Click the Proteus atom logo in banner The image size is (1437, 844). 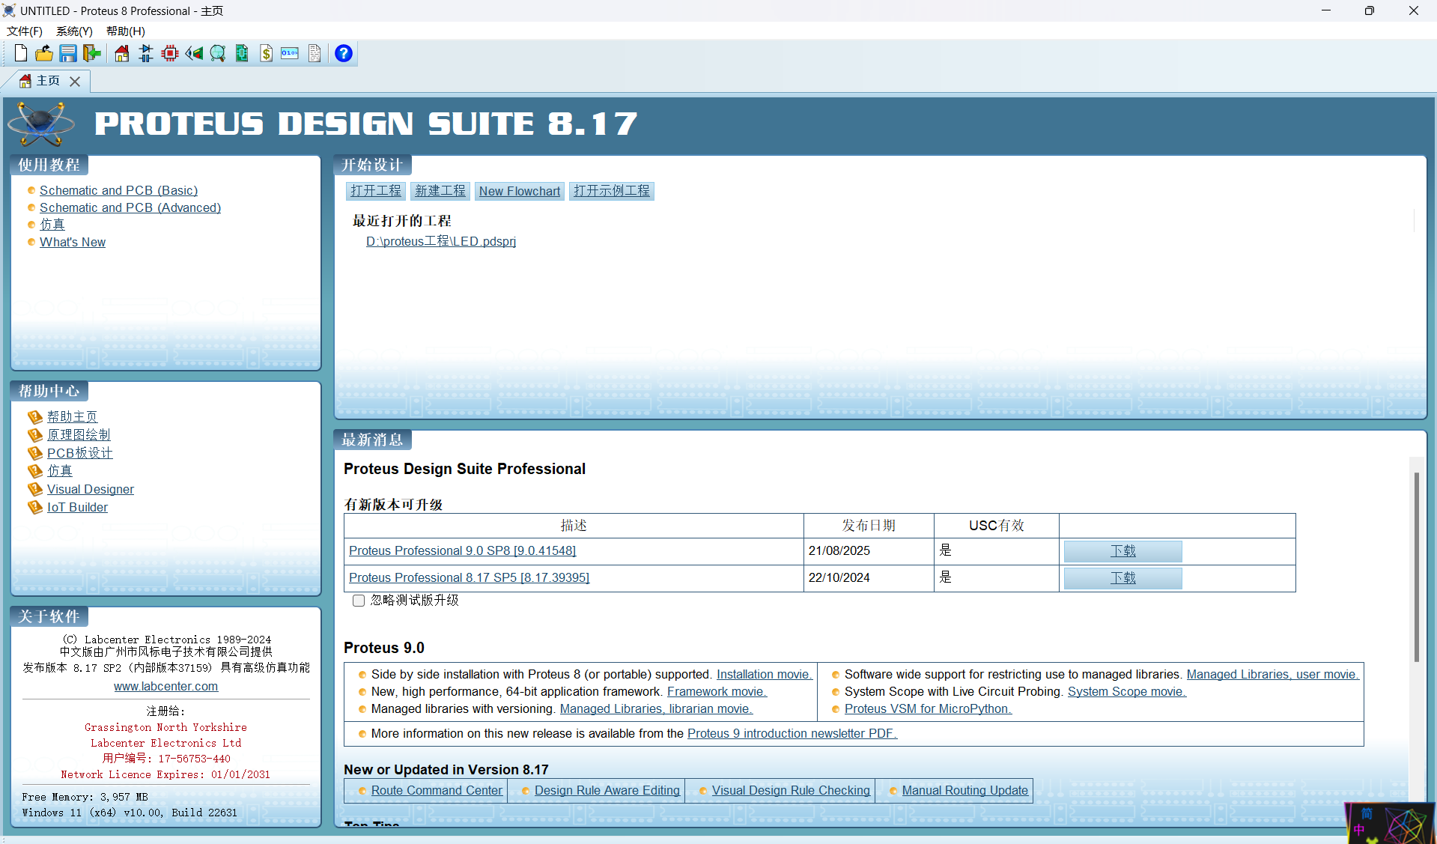tap(41, 124)
